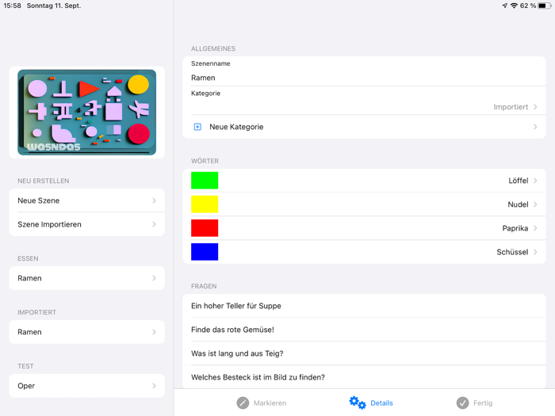Select Ramen under Importiert

click(86, 332)
